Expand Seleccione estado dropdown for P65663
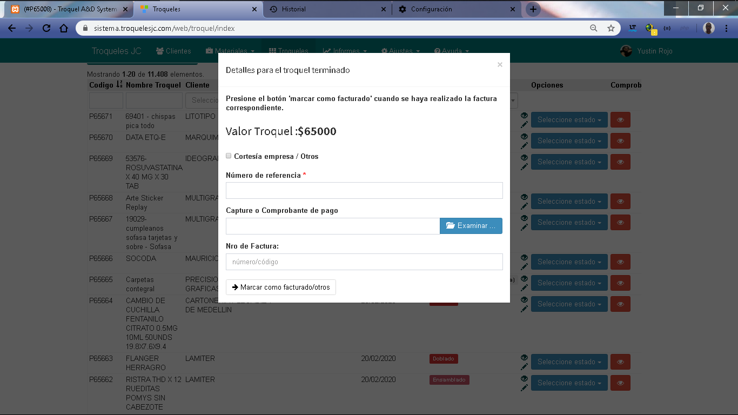The image size is (738, 415). [569, 362]
